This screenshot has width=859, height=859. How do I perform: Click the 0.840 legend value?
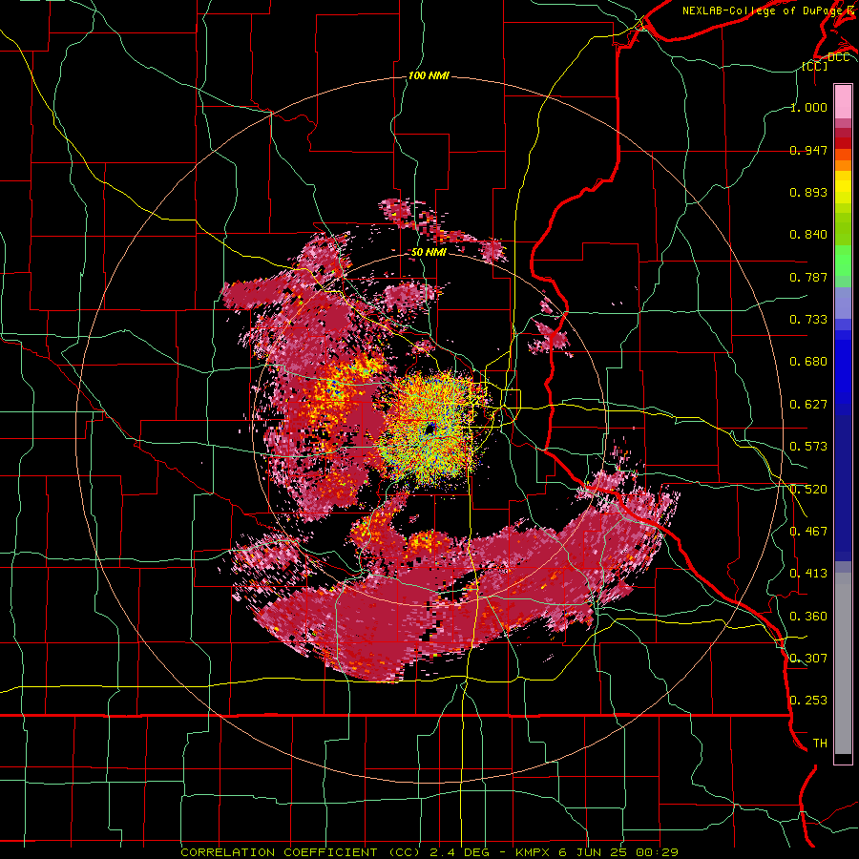click(x=808, y=235)
